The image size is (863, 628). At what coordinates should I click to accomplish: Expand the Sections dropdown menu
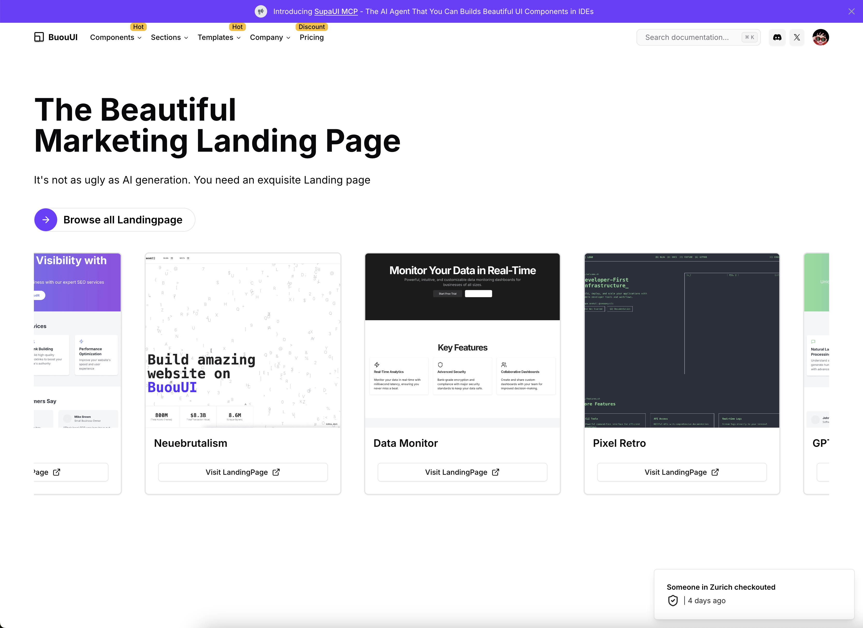click(169, 37)
